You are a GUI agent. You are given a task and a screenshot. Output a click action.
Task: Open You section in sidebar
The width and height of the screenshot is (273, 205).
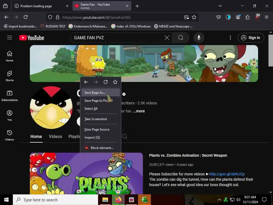coord(10,116)
